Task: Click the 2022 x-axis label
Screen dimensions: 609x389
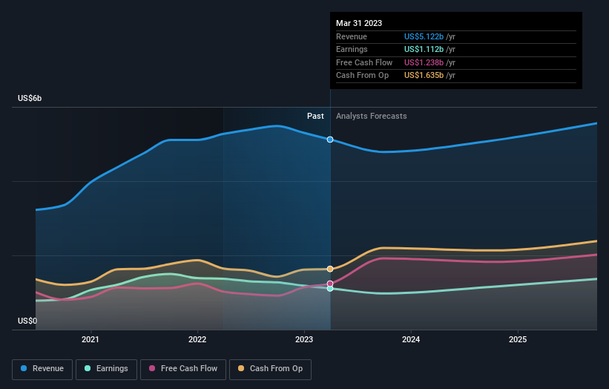Action: click(197, 340)
